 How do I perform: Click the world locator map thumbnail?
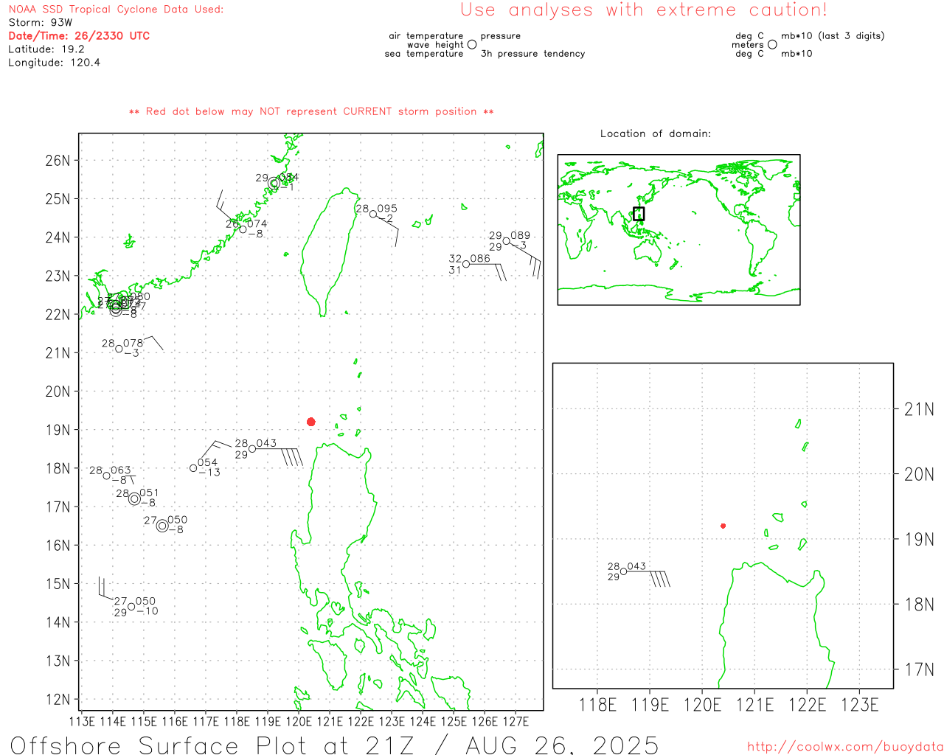[x=678, y=230]
